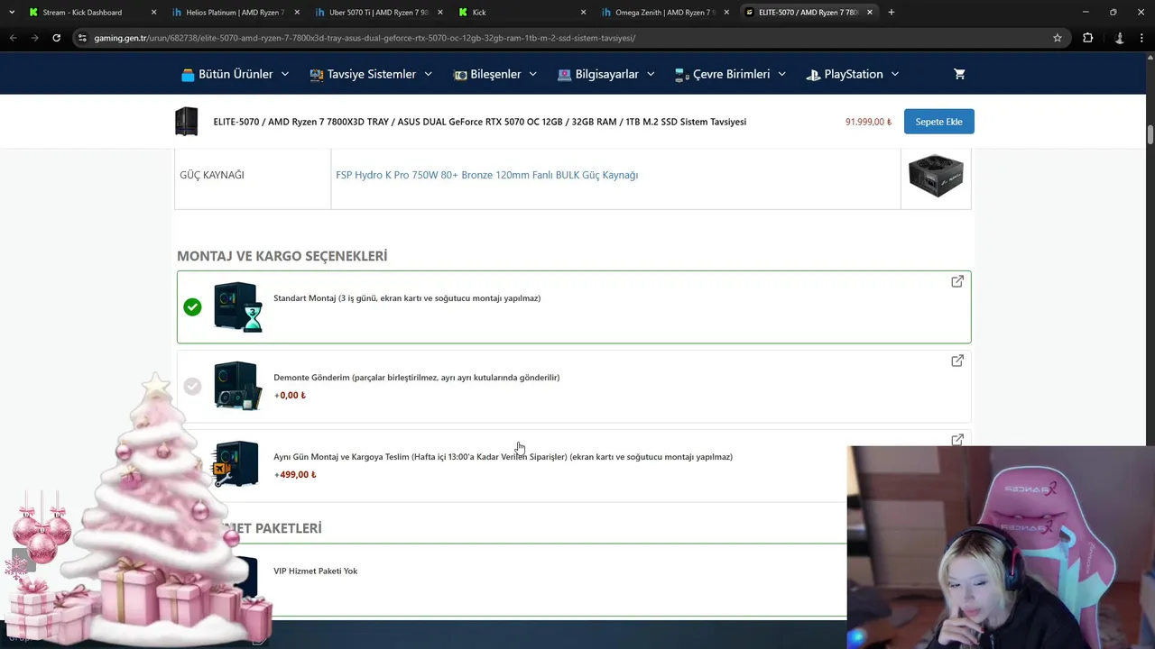Open the Chrome three-dot menu
1155x649 pixels.
(x=1142, y=38)
